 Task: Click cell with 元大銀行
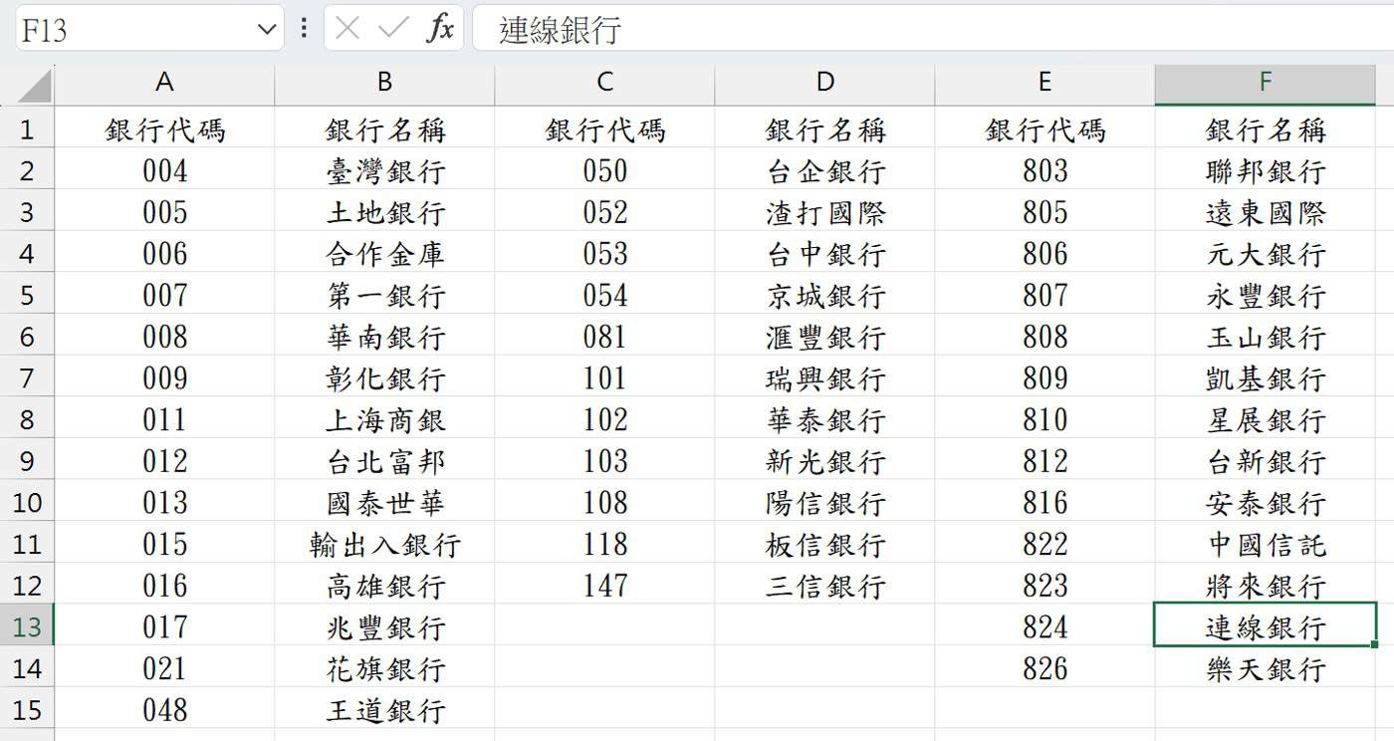[x=1265, y=253]
